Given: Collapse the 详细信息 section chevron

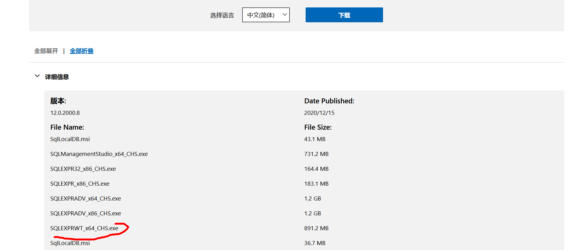Looking at the screenshot, I should 37,76.
